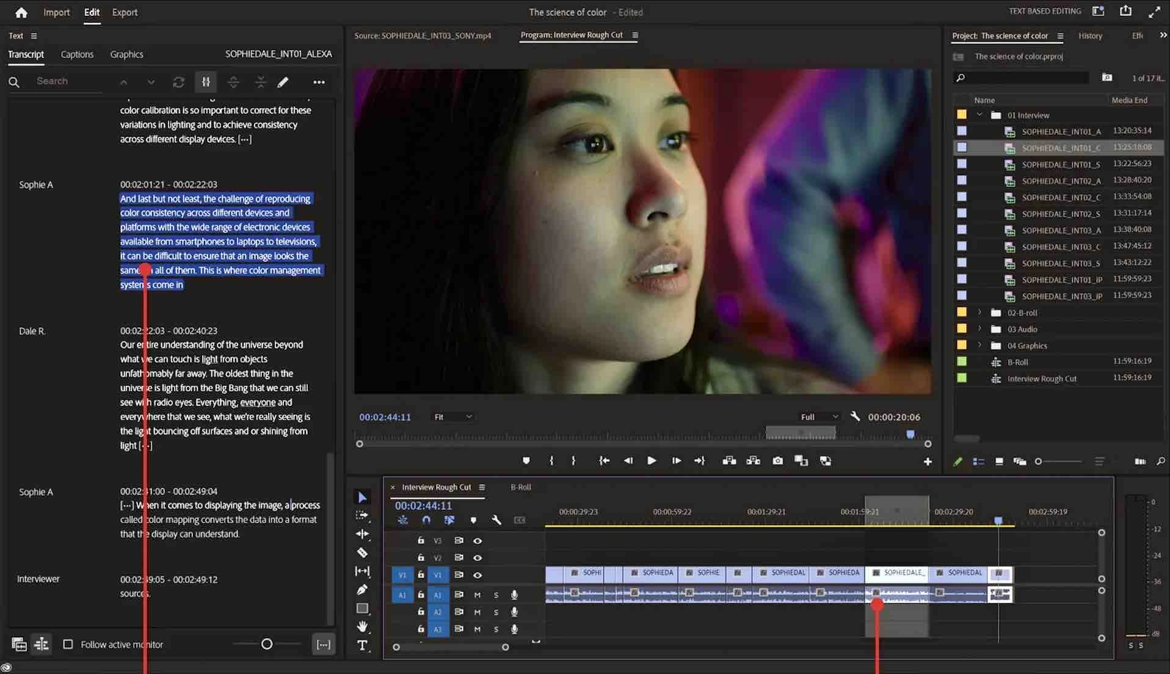
Task: Click the pencil icon in the transcript toolbar
Action: coord(283,81)
